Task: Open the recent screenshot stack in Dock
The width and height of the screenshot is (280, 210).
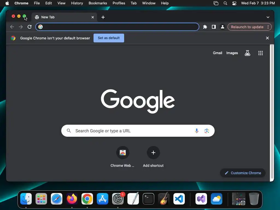Action: 238,199
